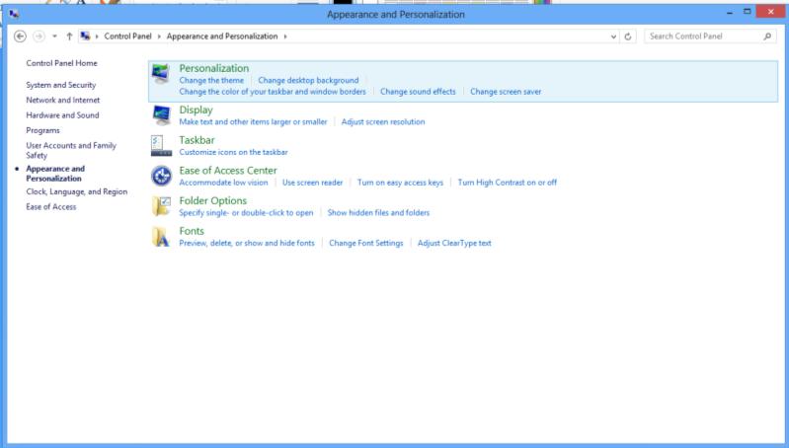This screenshot has width=789, height=448.
Task: Click Show hidden files and folders
Action: tap(378, 213)
